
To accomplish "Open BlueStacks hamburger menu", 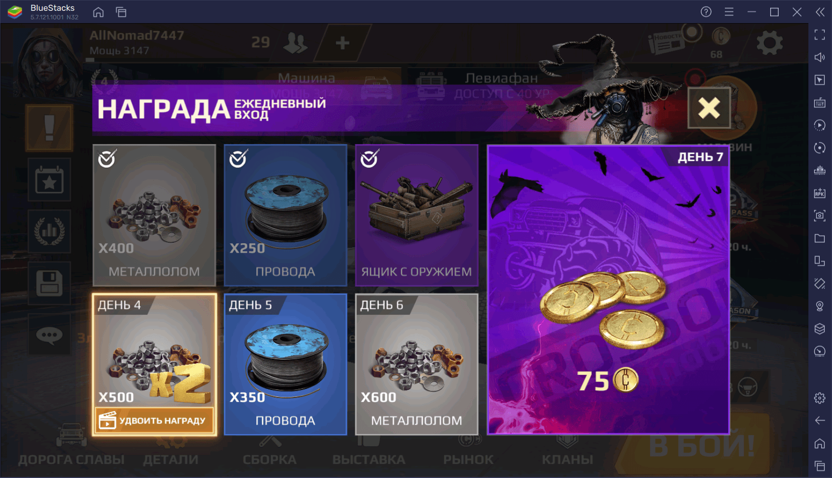I will [729, 12].
